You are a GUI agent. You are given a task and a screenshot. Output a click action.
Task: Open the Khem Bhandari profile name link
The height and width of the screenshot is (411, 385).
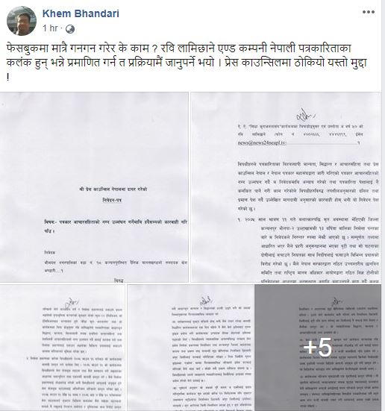pyautogui.click(x=81, y=13)
